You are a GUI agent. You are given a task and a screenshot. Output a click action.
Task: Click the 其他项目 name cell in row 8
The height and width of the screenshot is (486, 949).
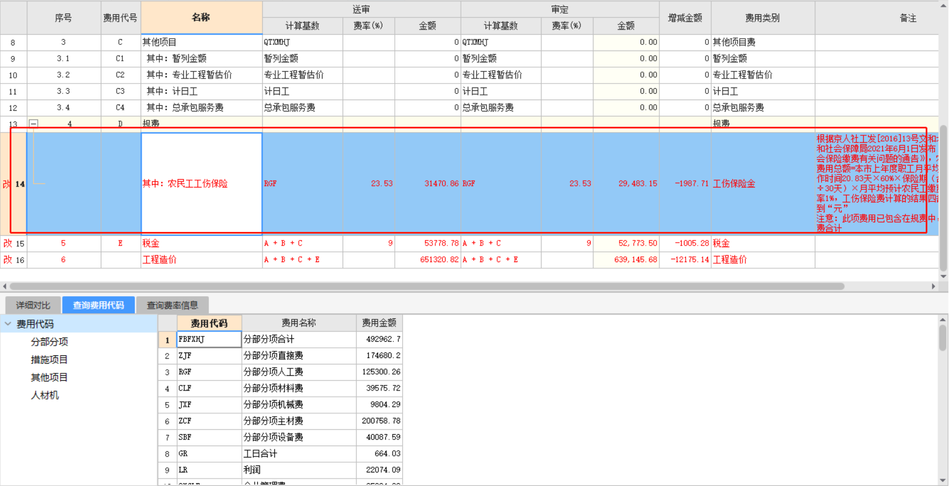tap(201, 42)
